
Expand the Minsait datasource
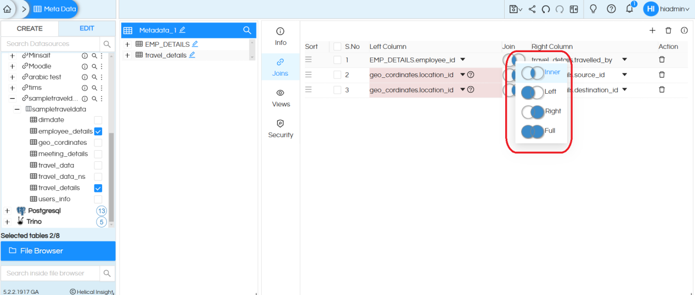[x=12, y=55]
